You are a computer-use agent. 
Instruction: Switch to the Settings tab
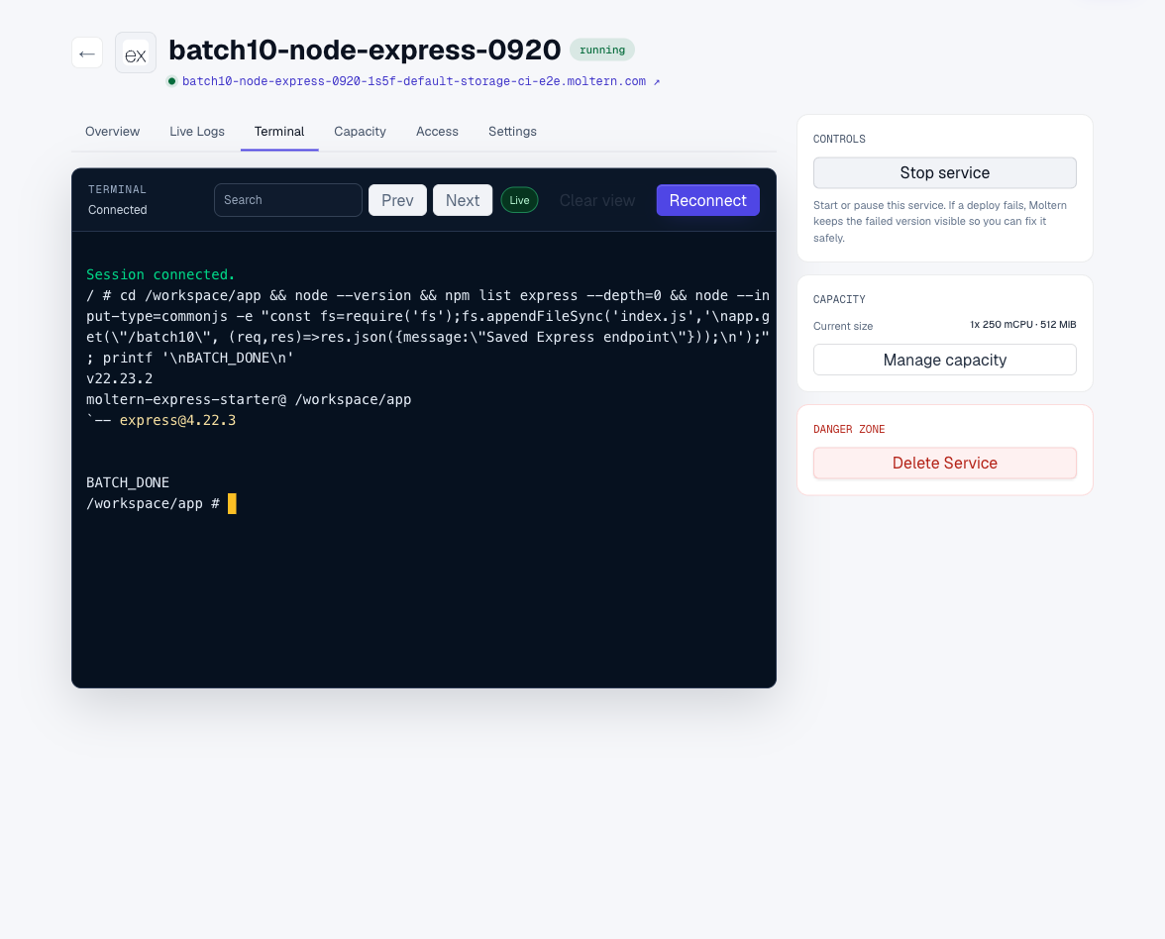pos(513,132)
